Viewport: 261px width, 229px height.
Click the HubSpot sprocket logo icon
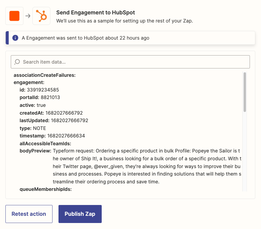41,16
